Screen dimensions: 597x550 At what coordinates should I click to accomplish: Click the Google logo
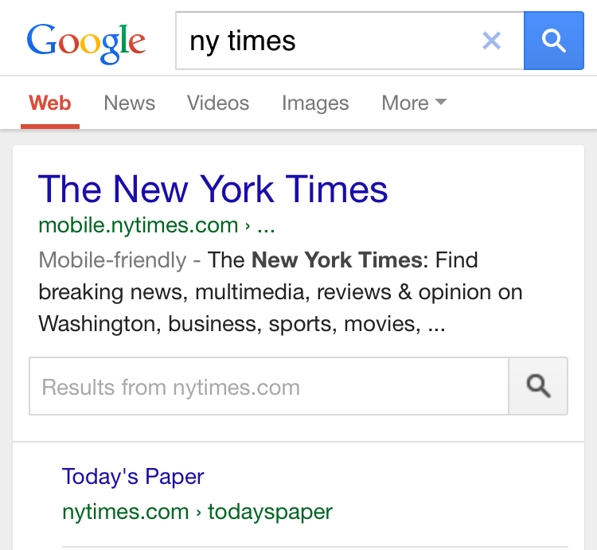[x=86, y=41]
